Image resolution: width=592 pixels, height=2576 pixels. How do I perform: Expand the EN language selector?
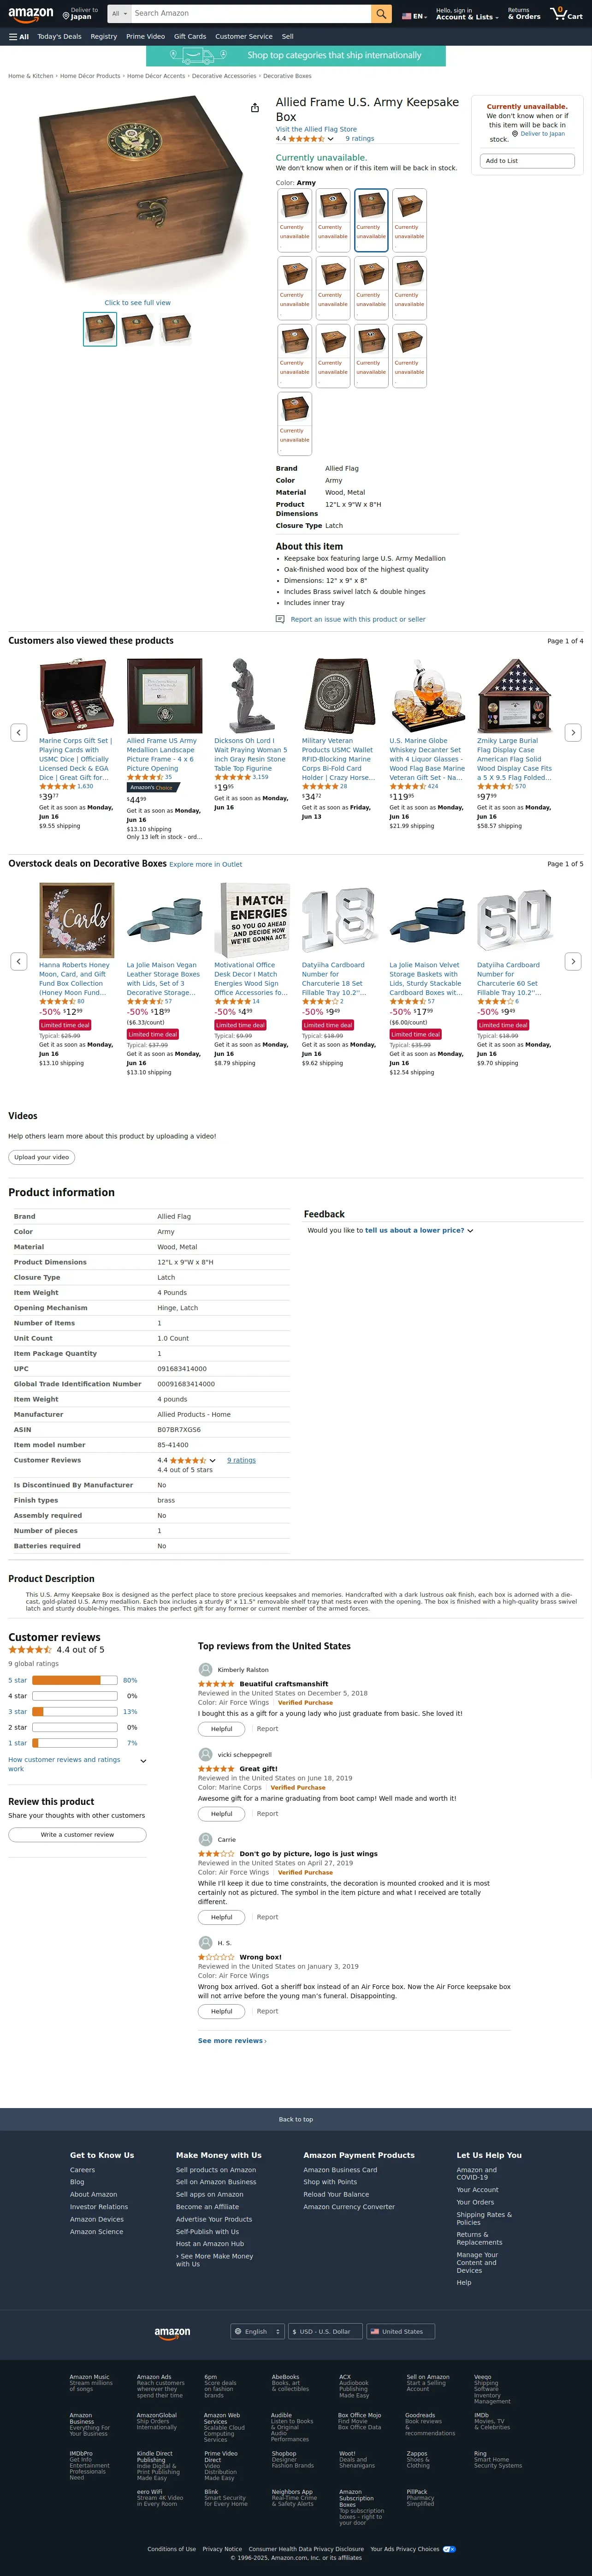pyautogui.click(x=414, y=16)
